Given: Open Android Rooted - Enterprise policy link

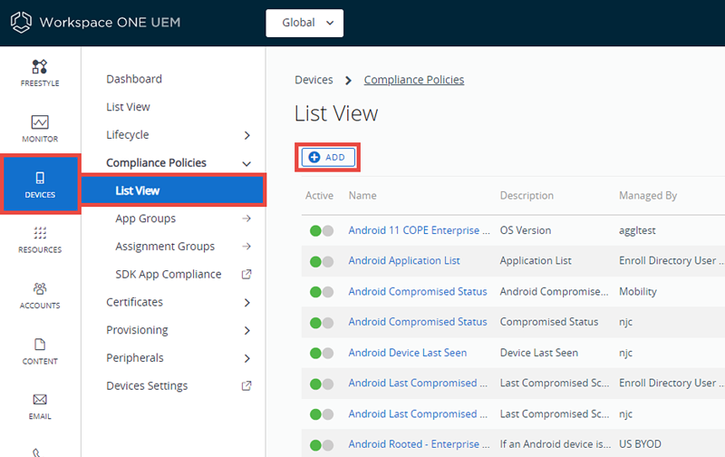Looking at the screenshot, I should (x=419, y=444).
